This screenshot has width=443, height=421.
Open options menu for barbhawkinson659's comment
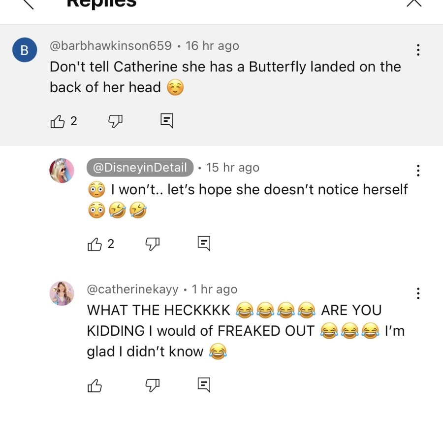tap(418, 50)
